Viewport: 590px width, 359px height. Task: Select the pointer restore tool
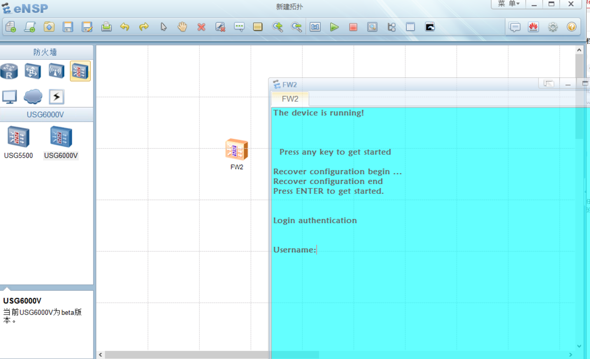point(163,27)
